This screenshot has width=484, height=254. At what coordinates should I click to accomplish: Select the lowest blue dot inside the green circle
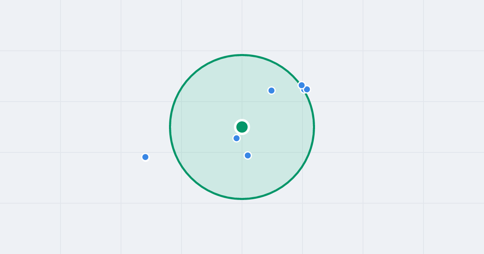pyautogui.click(x=248, y=155)
